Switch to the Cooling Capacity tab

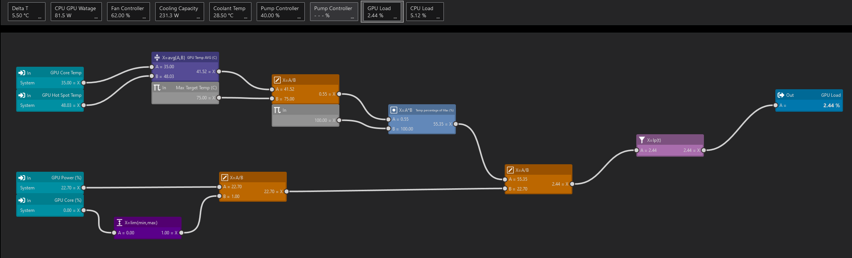pyautogui.click(x=179, y=12)
